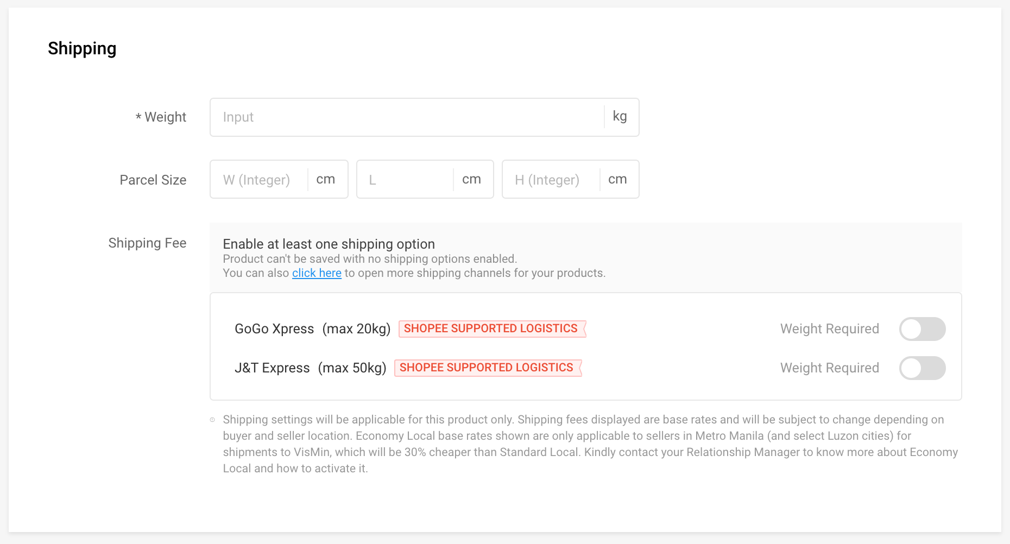Click the 'GoGo Xpress (max 20kg)' label
Image resolution: width=1010 pixels, height=544 pixels.
[313, 329]
